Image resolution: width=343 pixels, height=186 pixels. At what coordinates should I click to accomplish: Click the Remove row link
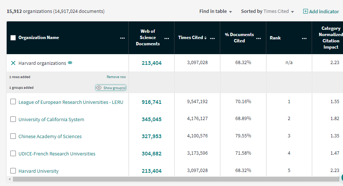(116, 77)
